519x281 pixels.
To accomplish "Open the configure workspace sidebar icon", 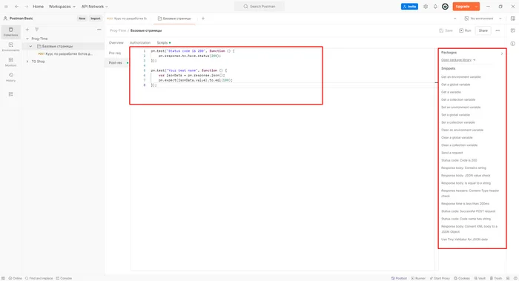I will tap(10, 94).
